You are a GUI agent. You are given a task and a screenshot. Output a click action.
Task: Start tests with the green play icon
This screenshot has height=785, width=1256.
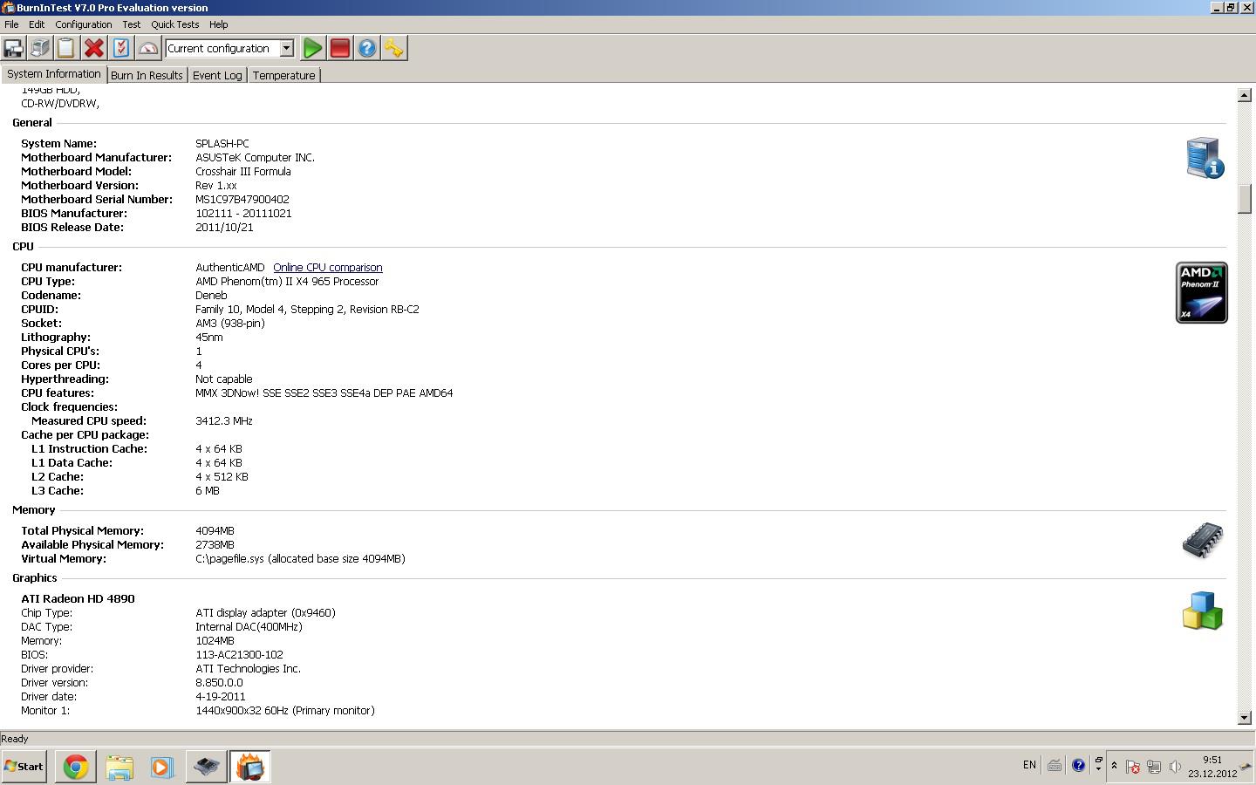pyautogui.click(x=313, y=48)
